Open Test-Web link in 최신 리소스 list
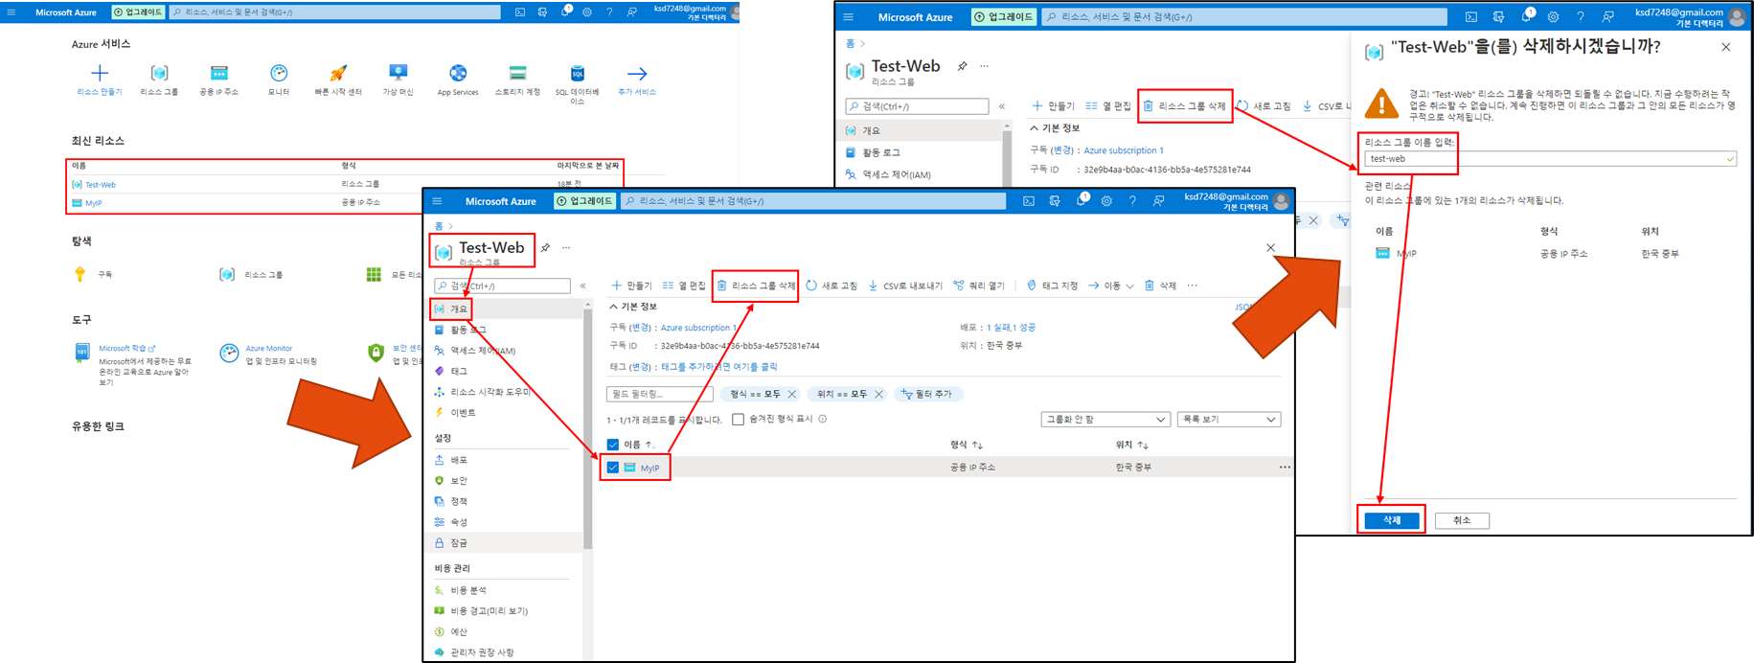This screenshot has width=1754, height=663. pos(101,185)
